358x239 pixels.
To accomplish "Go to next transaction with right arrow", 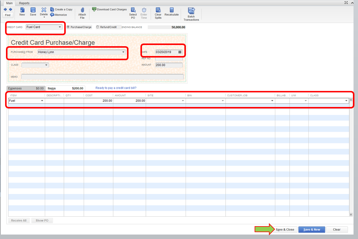I will tap(10, 9).
